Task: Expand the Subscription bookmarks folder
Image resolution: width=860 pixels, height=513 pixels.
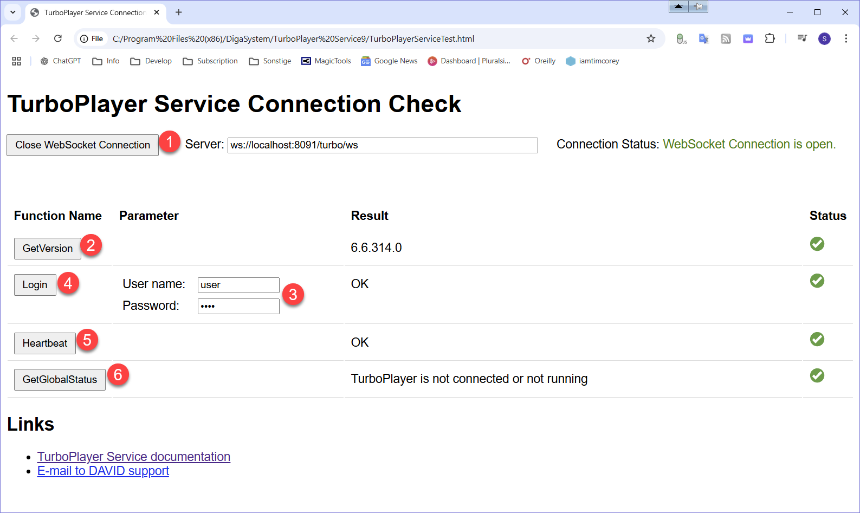Action: (210, 61)
